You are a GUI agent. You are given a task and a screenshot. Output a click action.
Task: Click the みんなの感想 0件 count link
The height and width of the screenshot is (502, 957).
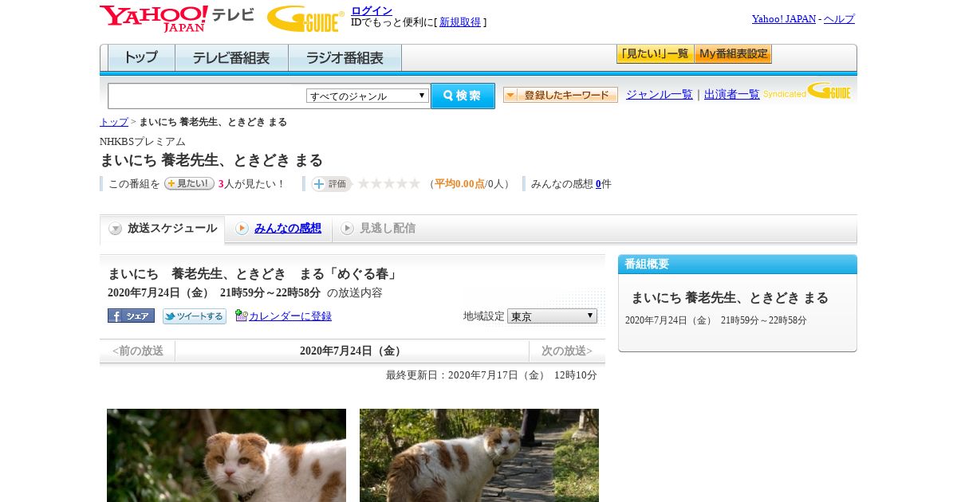pyautogui.click(x=598, y=183)
